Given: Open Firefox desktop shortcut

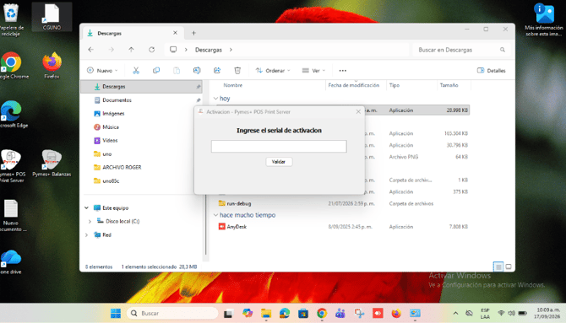Looking at the screenshot, I should [x=52, y=66].
